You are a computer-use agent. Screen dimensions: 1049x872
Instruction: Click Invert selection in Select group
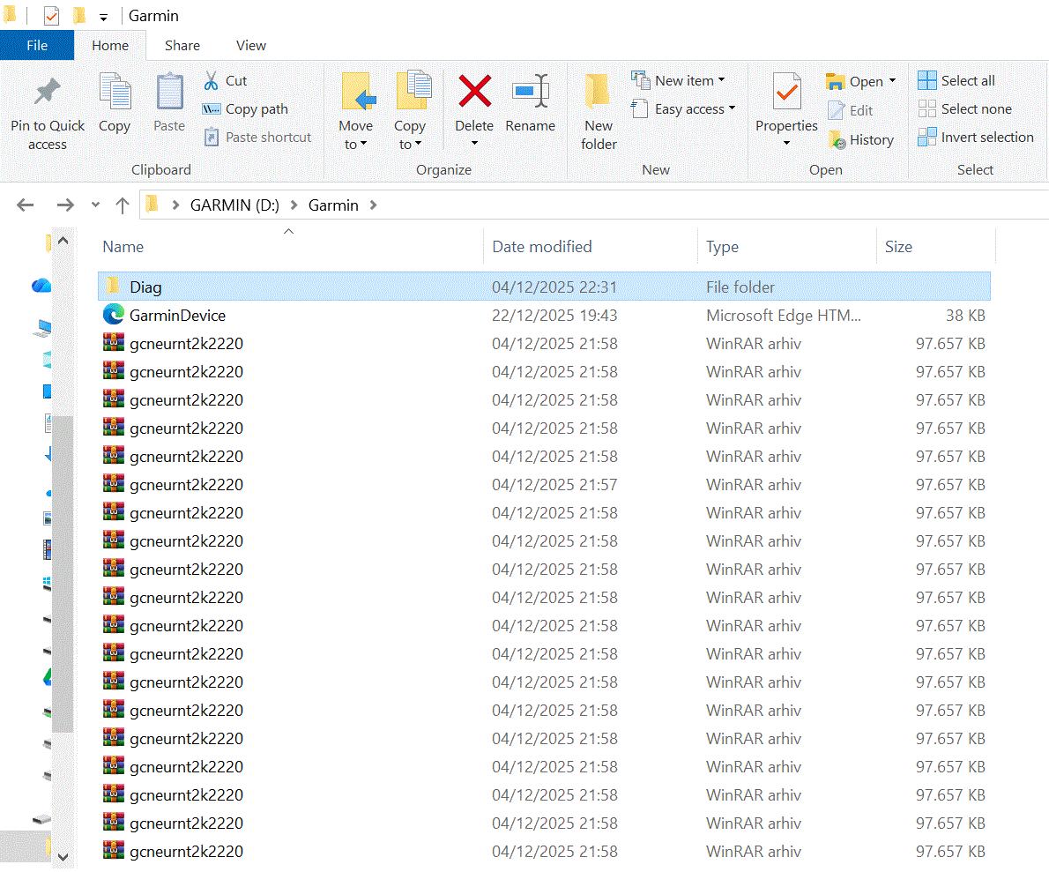[x=976, y=138]
